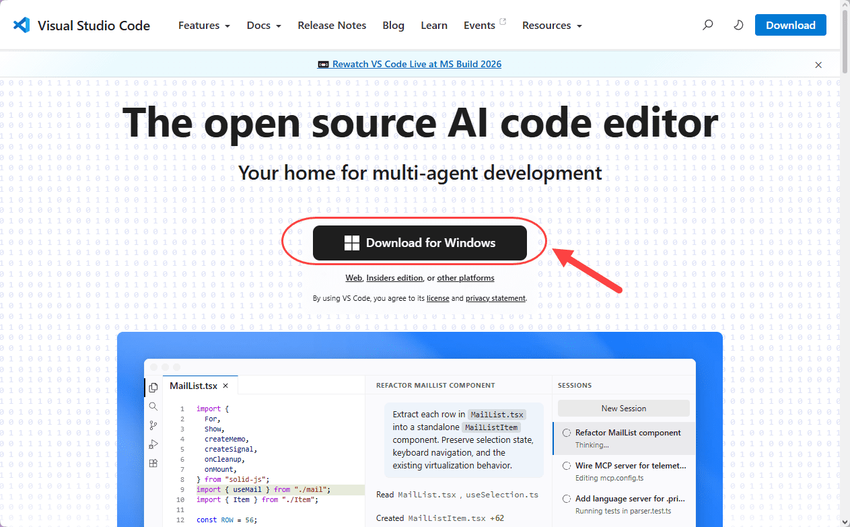Image resolution: width=850 pixels, height=527 pixels.
Task: Select the Refactor MailList component session
Action: point(624,438)
